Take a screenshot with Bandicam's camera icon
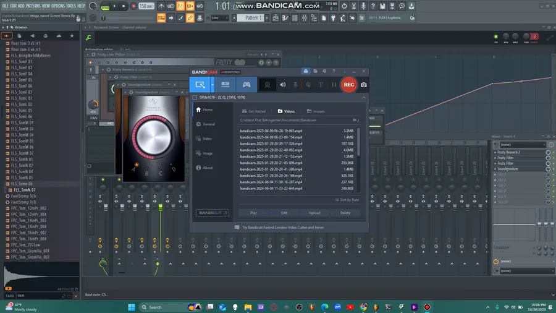The image size is (556, 313). click(364, 85)
